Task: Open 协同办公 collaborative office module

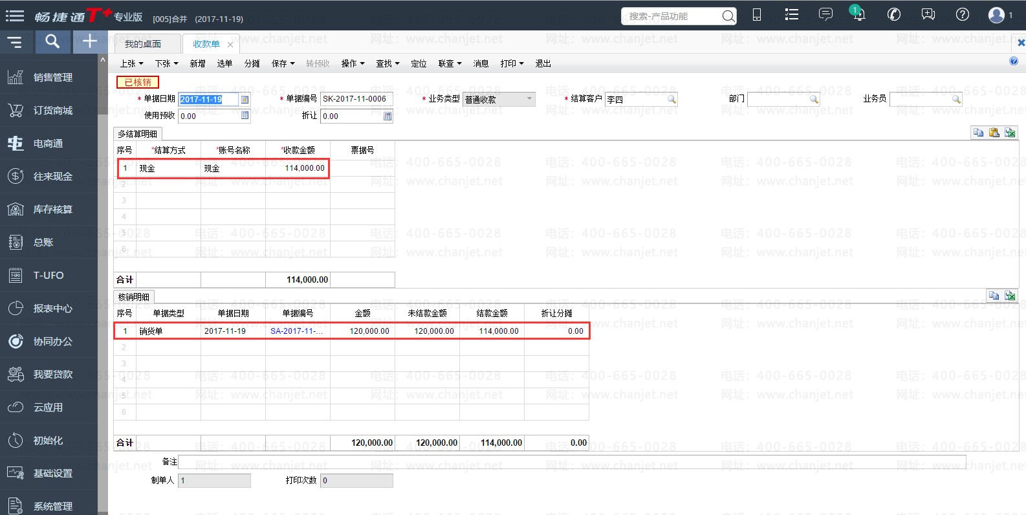Action: click(49, 342)
